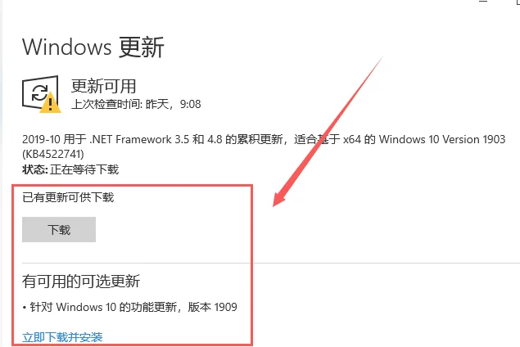
Task: Click the bullet before 针对 Windows 10
Action: click(25, 308)
